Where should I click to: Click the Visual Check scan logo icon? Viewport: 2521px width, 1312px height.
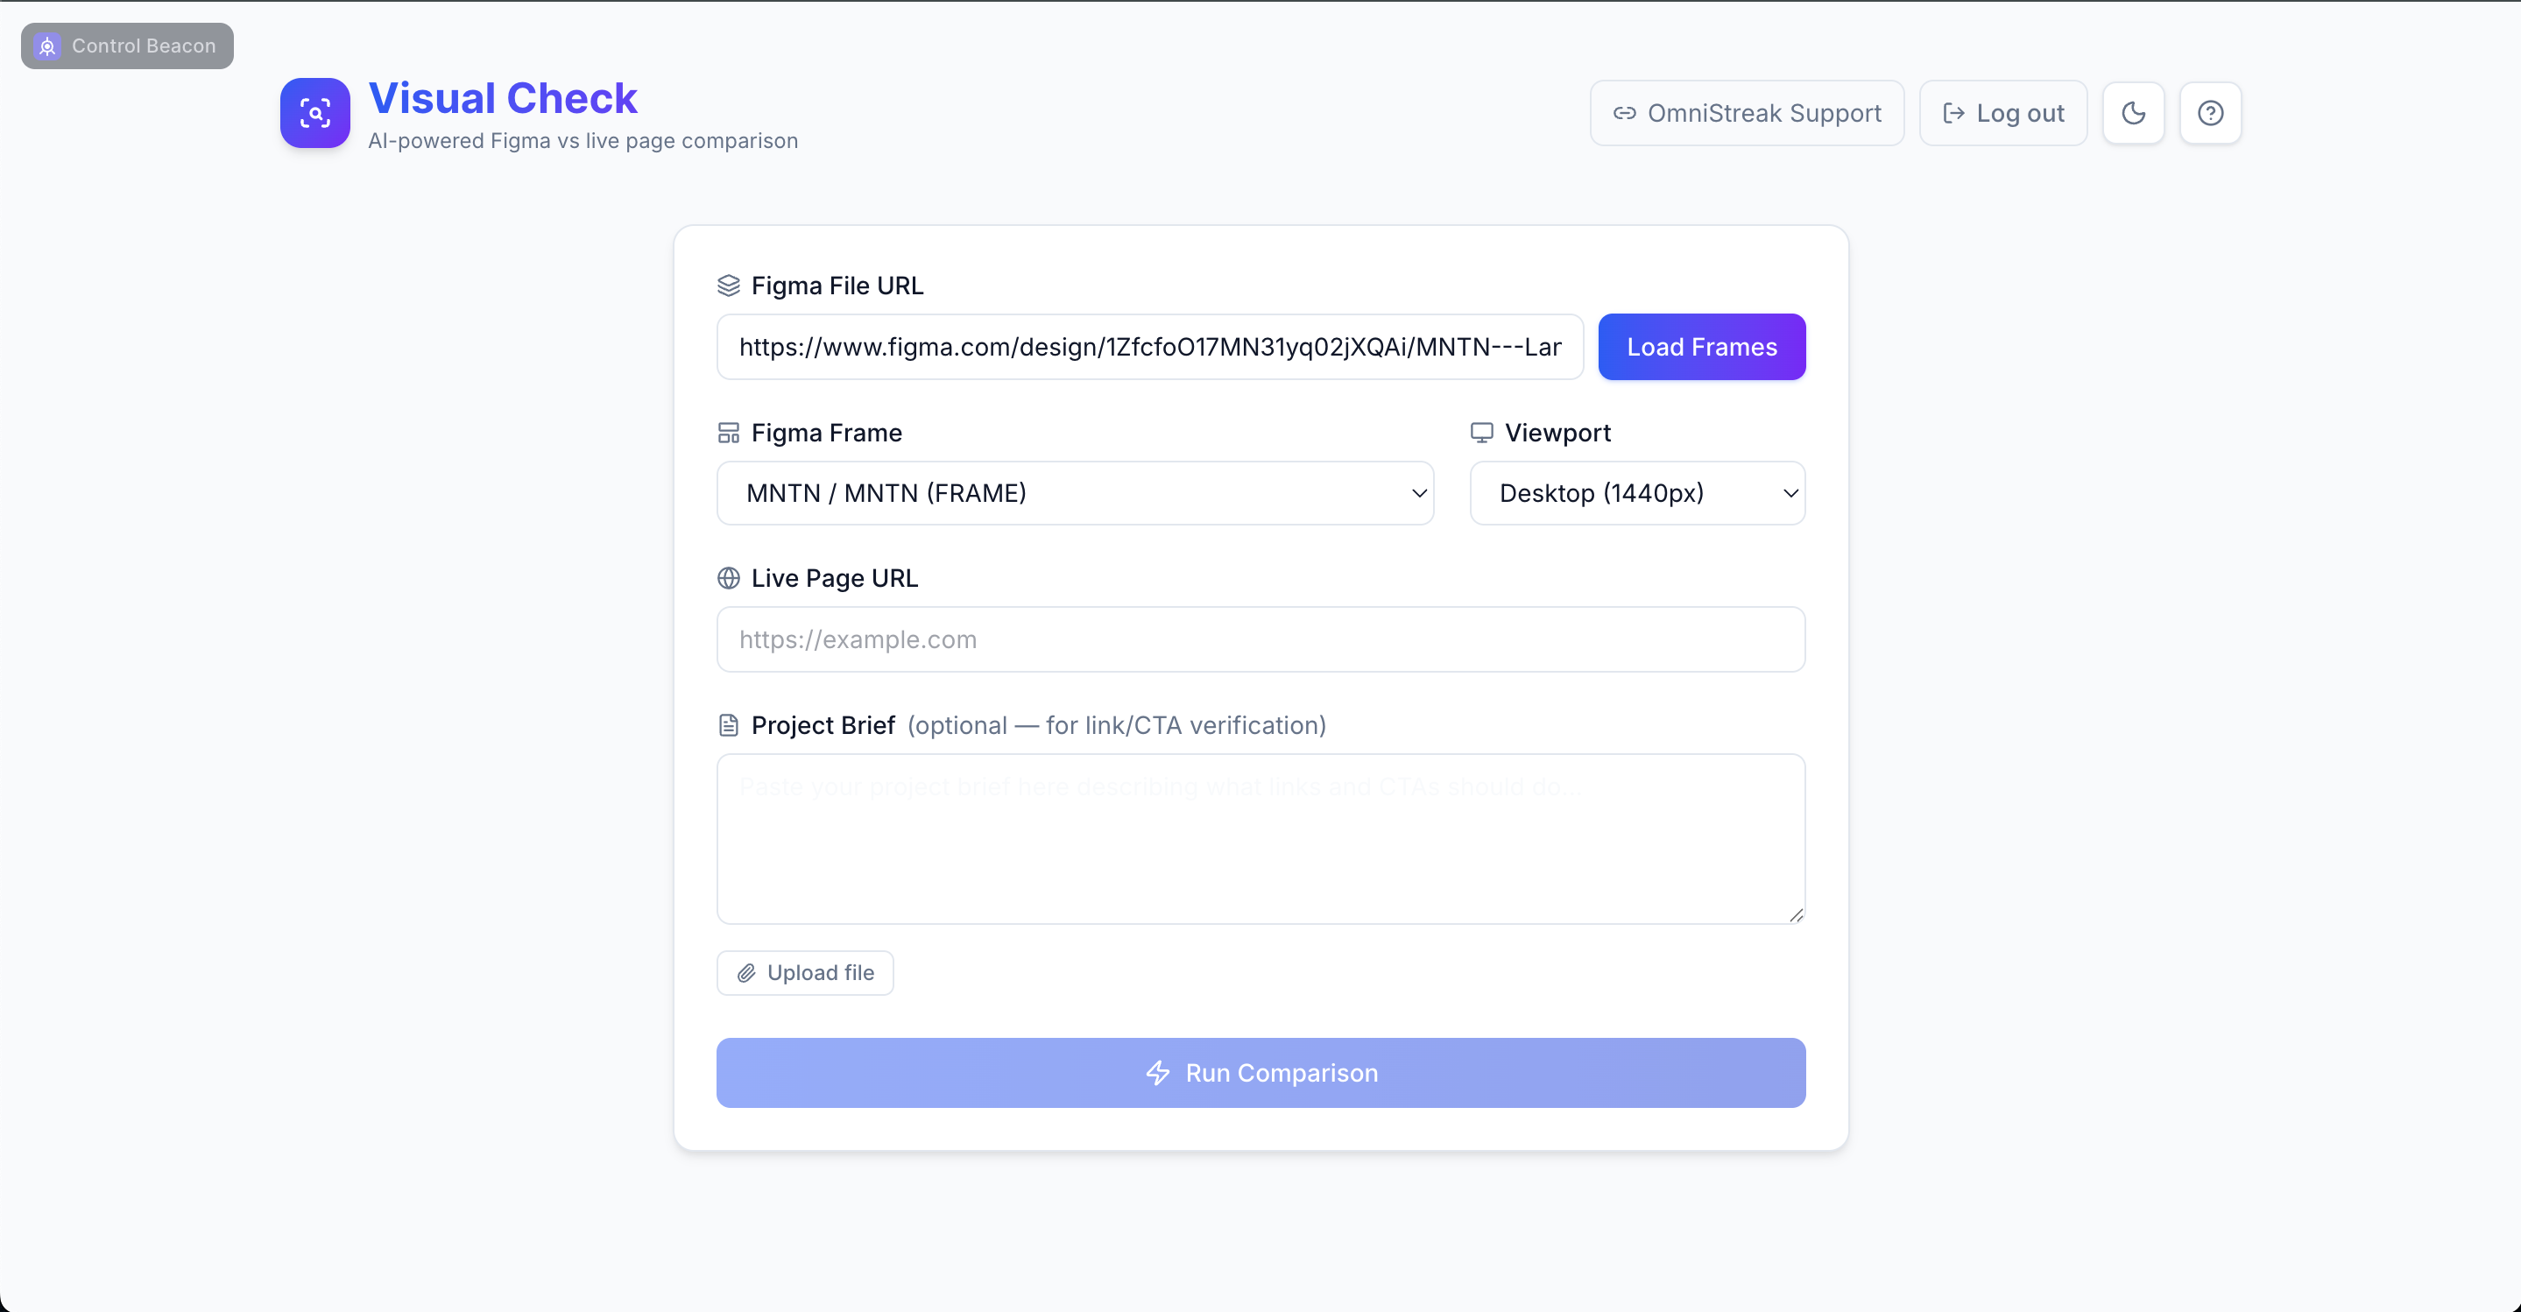(x=314, y=114)
